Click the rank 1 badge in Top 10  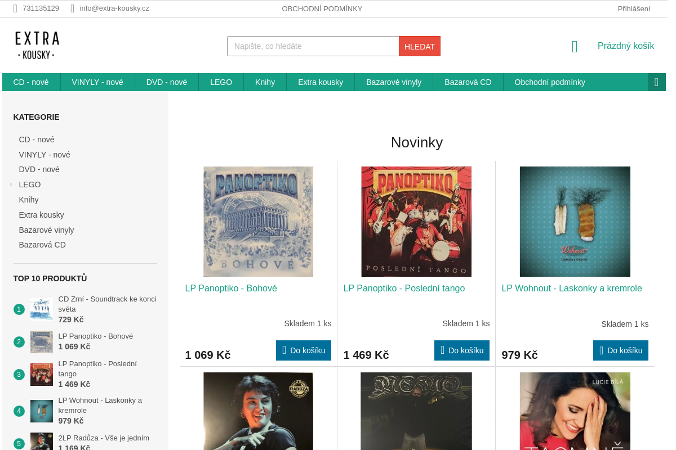(x=19, y=309)
